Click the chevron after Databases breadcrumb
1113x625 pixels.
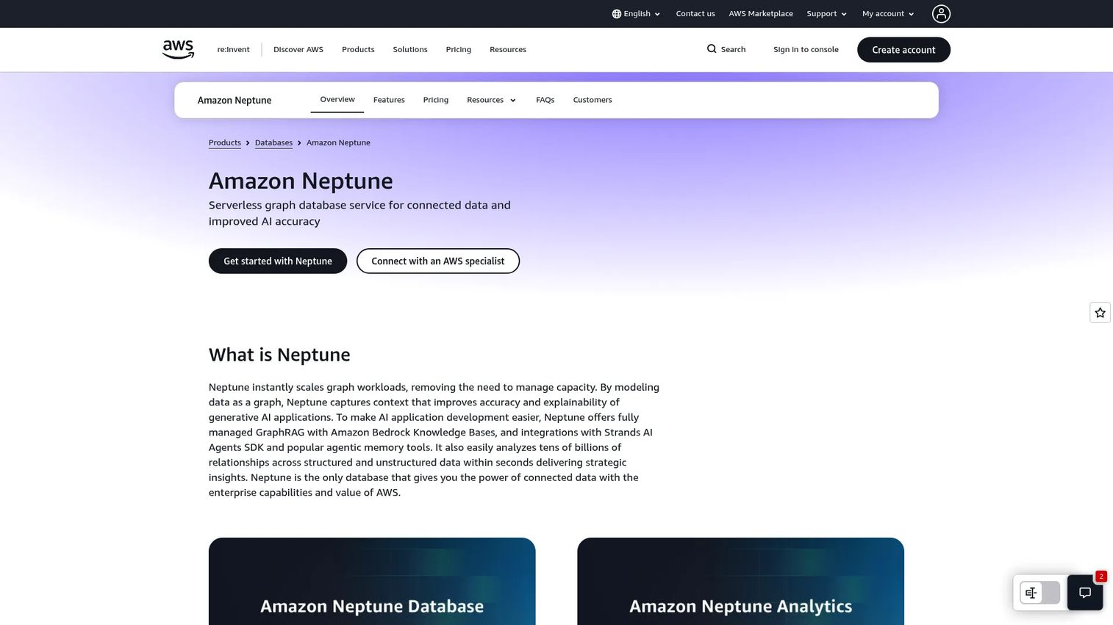click(299, 142)
